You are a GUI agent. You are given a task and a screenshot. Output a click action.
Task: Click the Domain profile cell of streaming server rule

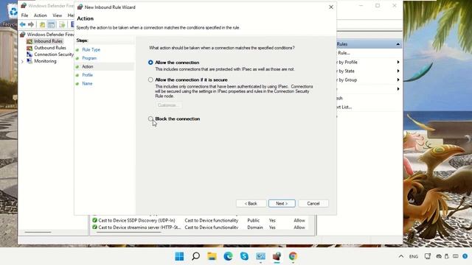point(255,227)
